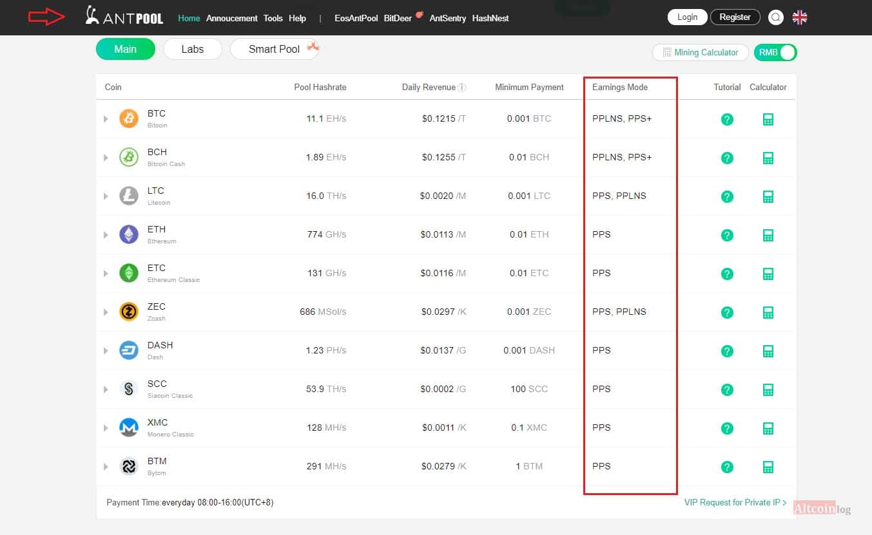Open the BTM tutorial help icon
The image size is (872, 535).
click(727, 467)
